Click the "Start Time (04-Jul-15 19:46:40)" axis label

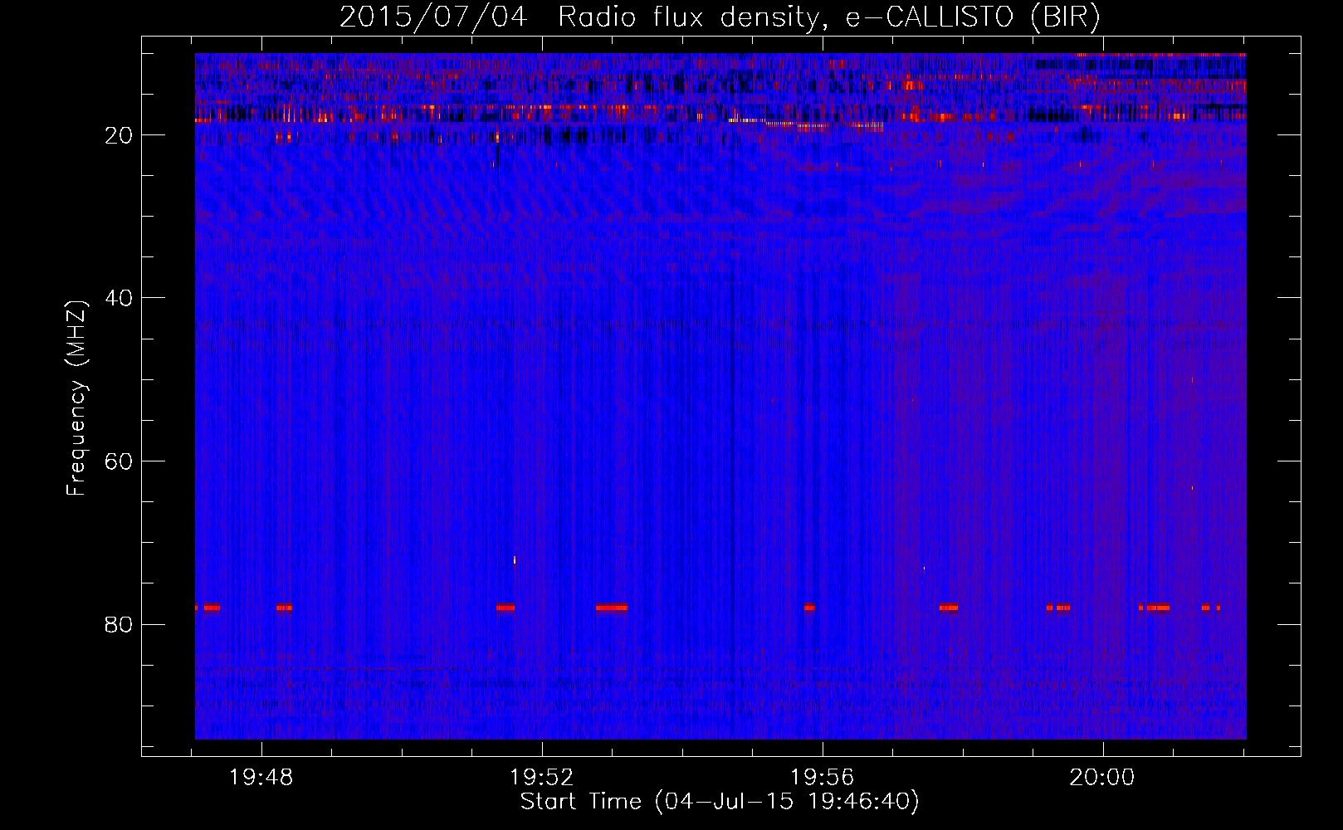point(720,802)
